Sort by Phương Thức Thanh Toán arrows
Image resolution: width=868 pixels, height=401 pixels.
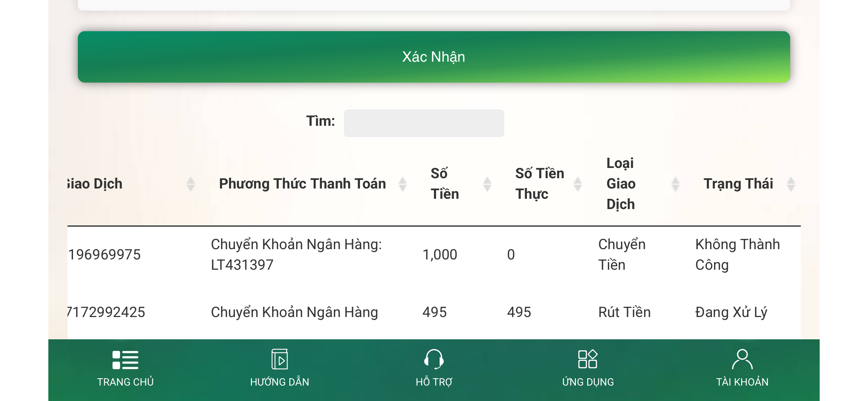pyautogui.click(x=402, y=184)
